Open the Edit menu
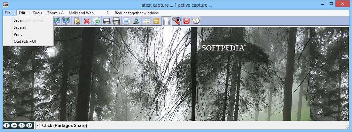The width and height of the screenshot is (352, 132). [22, 13]
